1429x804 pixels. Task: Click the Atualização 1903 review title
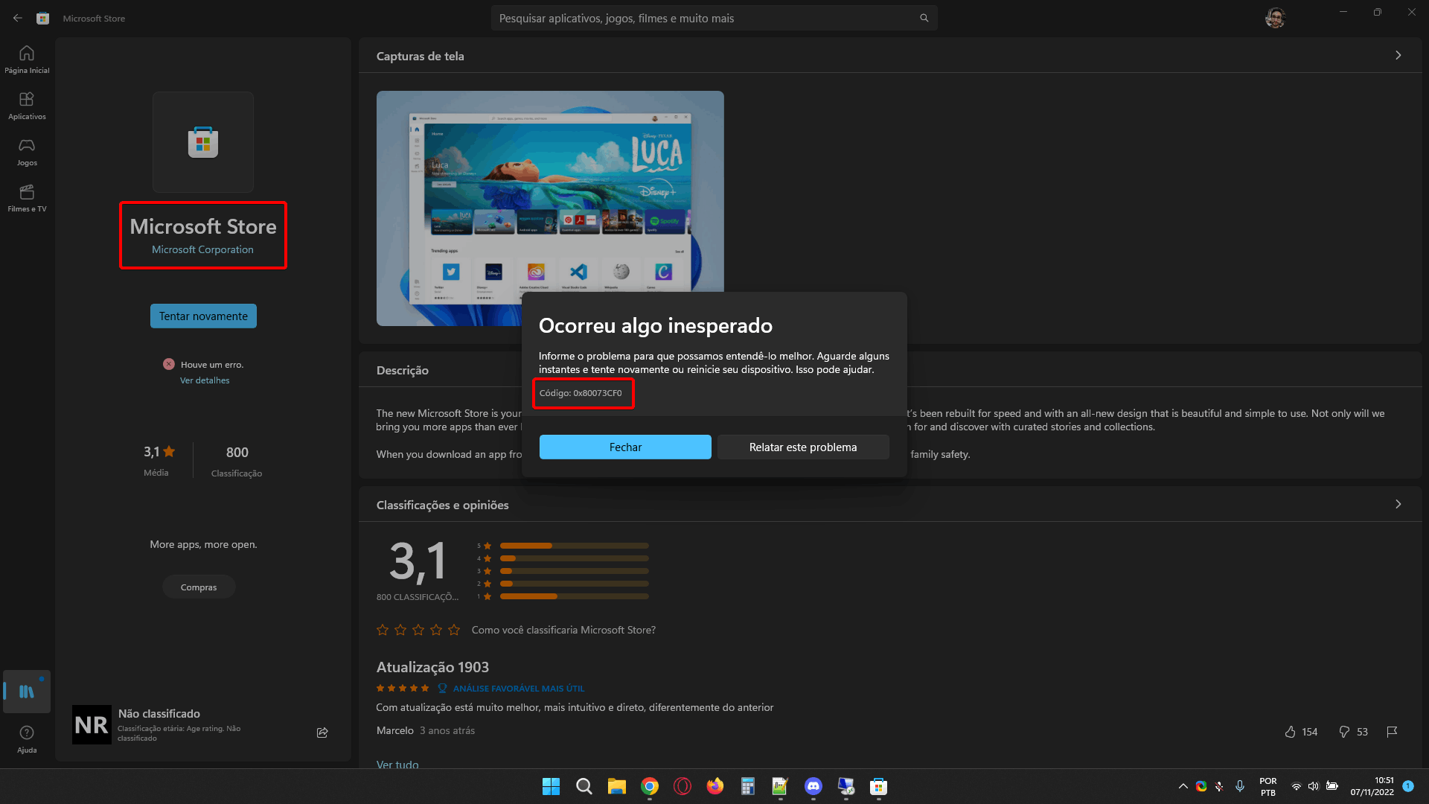(x=432, y=667)
